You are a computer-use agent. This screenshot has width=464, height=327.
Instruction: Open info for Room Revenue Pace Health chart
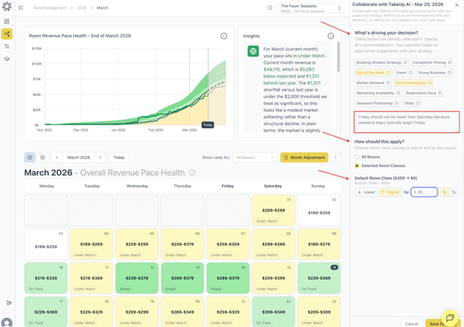(x=223, y=36)
